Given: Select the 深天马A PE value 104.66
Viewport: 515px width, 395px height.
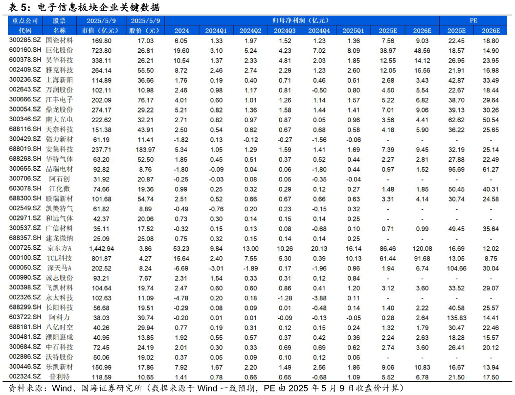Looking at the screenshot, I should [456, 268].
